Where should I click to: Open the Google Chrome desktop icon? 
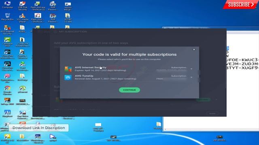tap(7, 90)
